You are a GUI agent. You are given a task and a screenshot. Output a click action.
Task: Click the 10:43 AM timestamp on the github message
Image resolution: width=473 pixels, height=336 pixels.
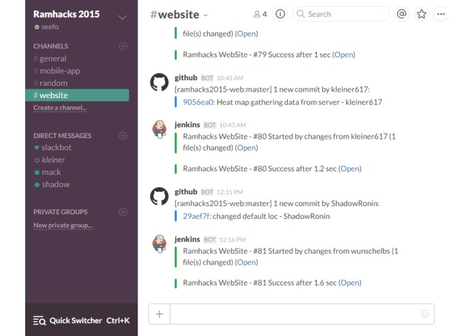pos(230,78)
